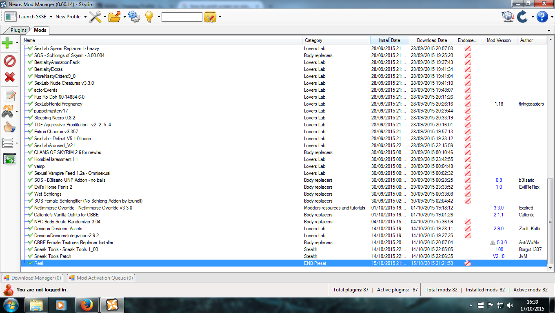Open the Download Manager (0) tab
This screenshot has width=555, height=313.
click(x=32, y=278)
